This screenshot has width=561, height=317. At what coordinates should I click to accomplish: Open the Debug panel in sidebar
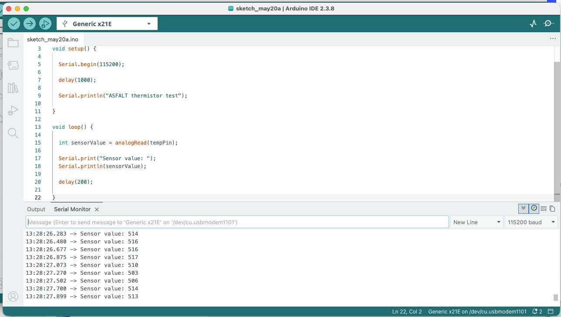[13, 111]
